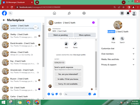Share this page icon in address bar

tap(119, 7)
